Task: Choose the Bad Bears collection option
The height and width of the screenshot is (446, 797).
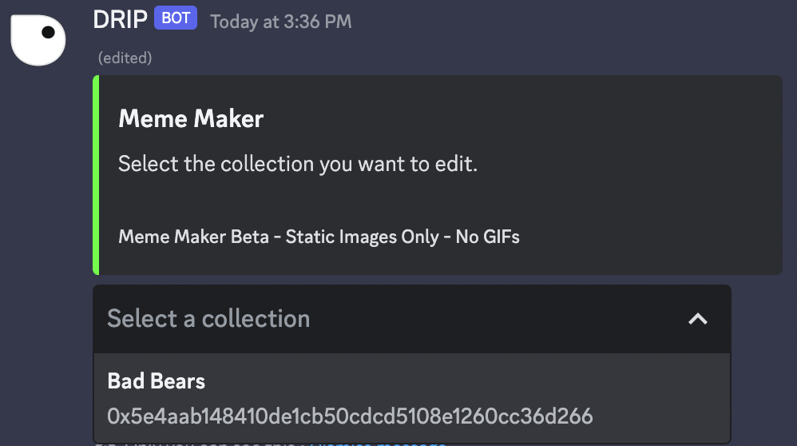Action: point(411,398)
